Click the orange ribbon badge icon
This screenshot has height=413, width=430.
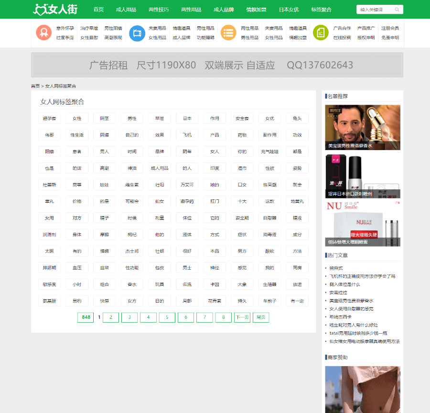pos(43,33)
